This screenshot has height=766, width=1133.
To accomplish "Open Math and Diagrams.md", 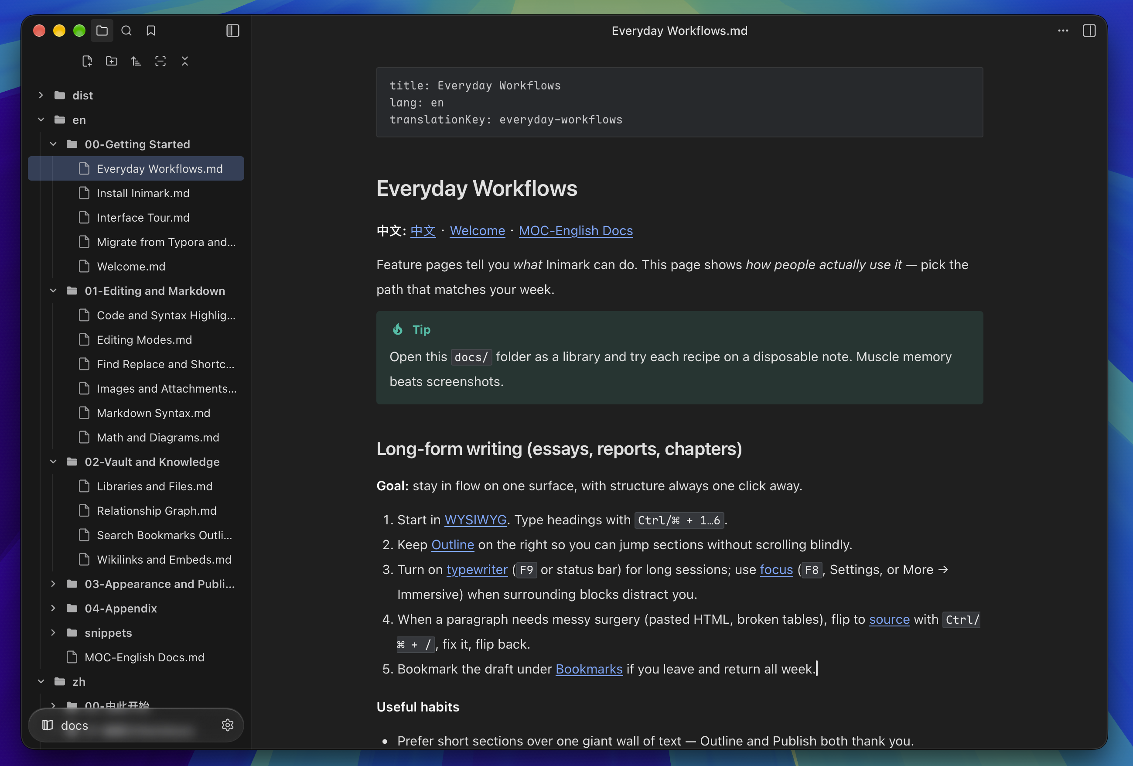I will coord(136,438).
